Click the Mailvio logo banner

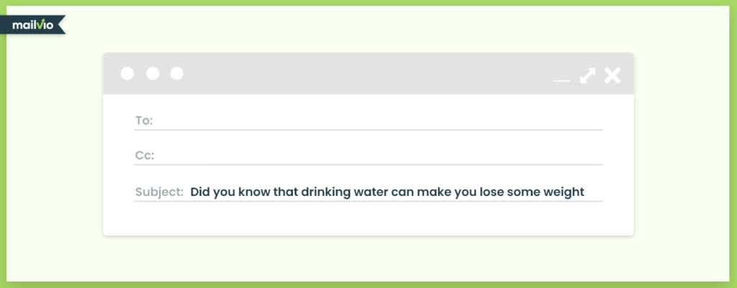32,25
